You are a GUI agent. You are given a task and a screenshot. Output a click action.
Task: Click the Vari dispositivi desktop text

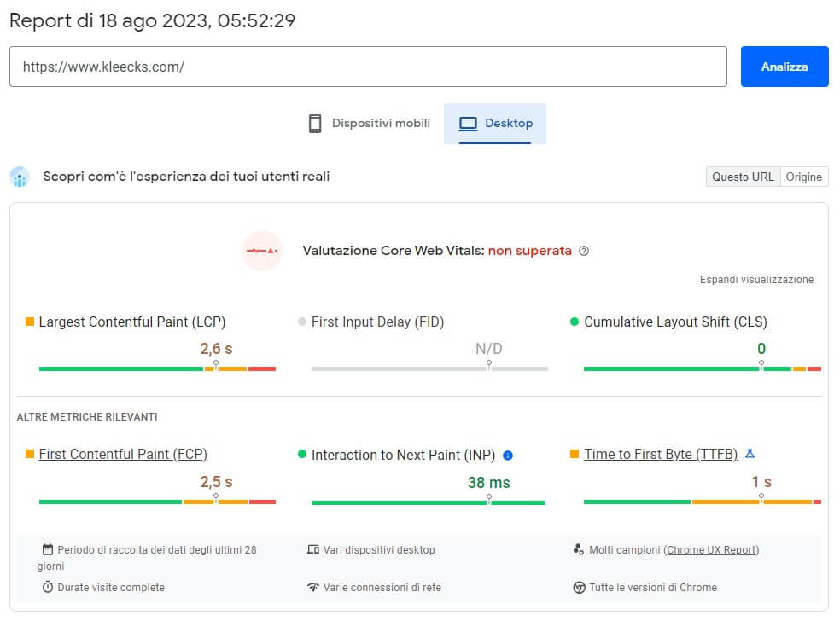coord(379,550)
